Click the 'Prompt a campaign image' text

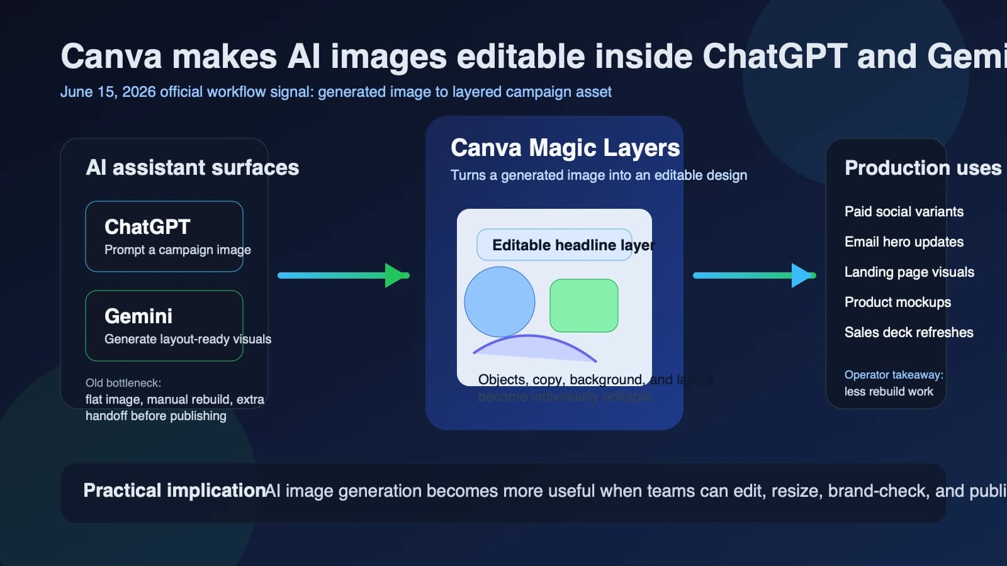point(177,250)
